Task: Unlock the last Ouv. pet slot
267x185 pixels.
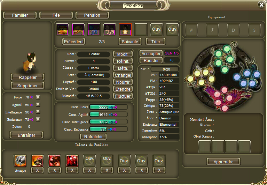Action: 172,30
